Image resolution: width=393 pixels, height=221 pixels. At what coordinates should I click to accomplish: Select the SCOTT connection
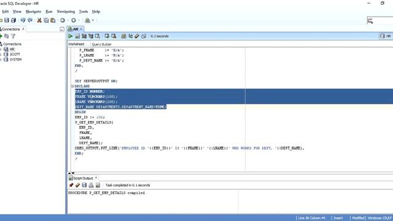[x=15, y=55]
